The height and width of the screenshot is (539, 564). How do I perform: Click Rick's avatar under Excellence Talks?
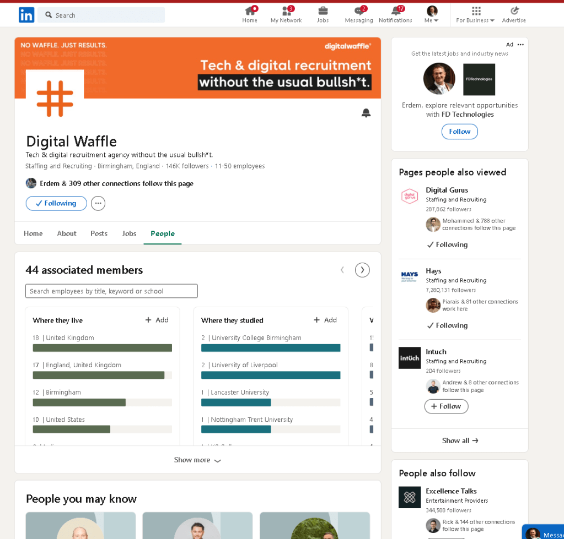click(433, 525)
